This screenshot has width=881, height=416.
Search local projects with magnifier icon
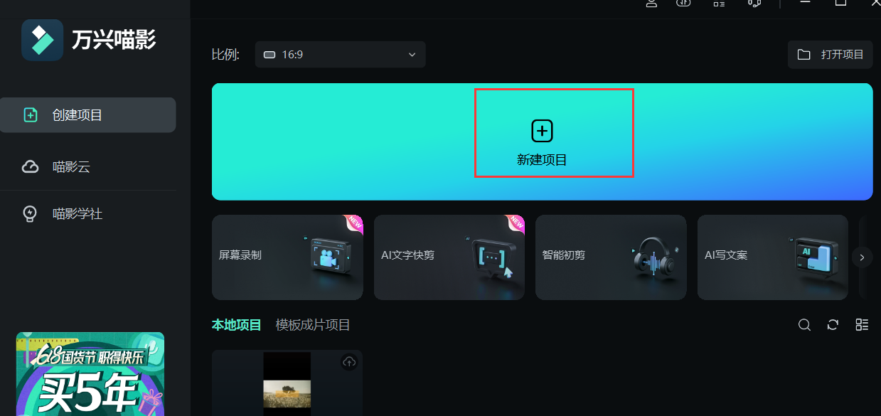[x=804, y=324]
